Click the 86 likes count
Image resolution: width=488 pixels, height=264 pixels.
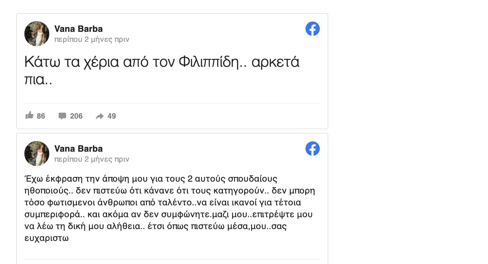[41, 116]
